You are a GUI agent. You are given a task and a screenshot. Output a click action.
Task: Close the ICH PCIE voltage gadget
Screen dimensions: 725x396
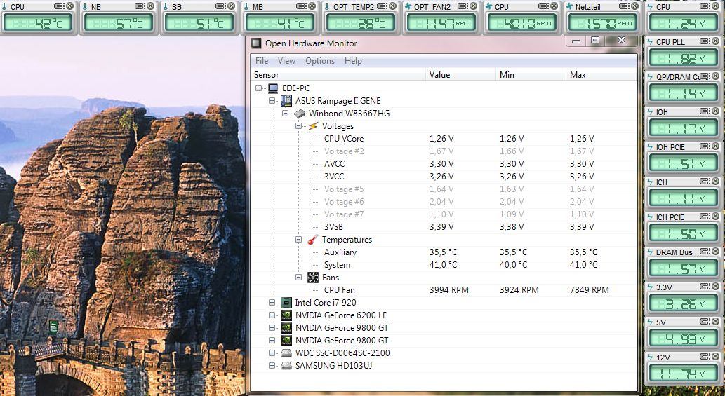click(715, 217)
